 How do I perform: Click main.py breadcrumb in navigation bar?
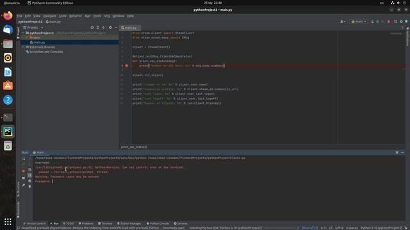(x=53, y=22)
